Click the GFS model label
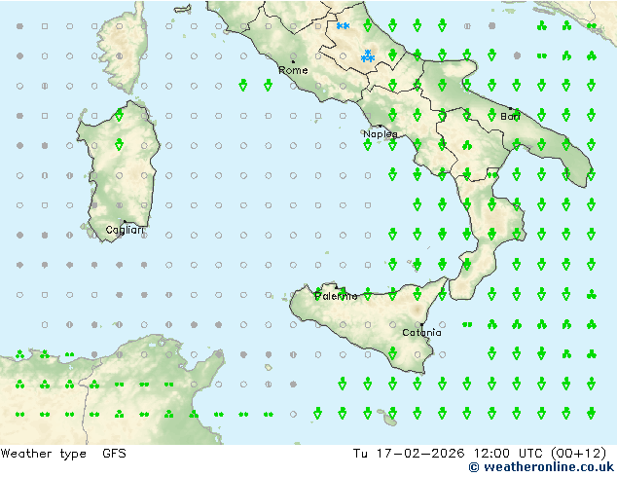The image size is (617, 477). point(114,454)
